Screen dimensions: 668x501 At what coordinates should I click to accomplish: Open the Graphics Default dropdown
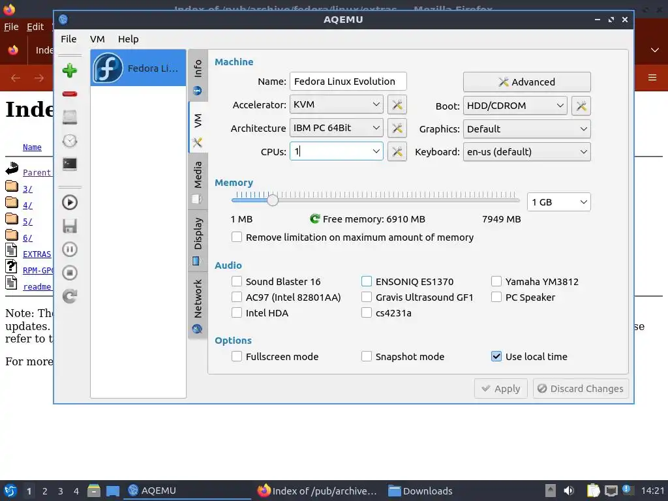click(x=527, y=129)
